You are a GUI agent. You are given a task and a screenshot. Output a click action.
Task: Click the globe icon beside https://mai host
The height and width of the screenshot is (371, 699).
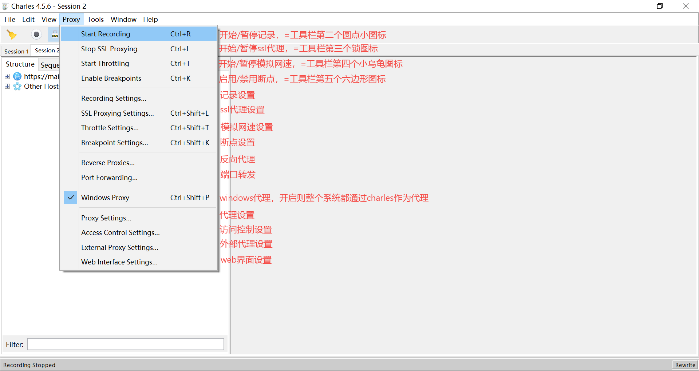(x=17, y=76)
